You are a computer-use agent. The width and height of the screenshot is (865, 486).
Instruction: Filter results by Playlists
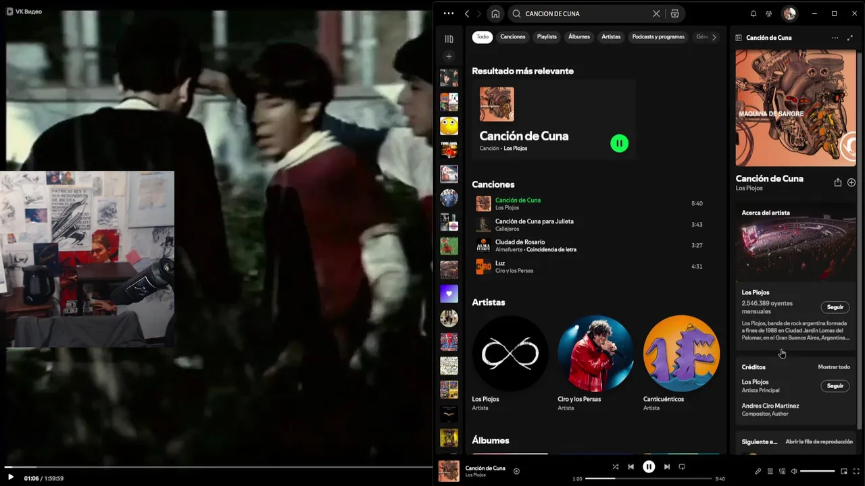point(547,37)
